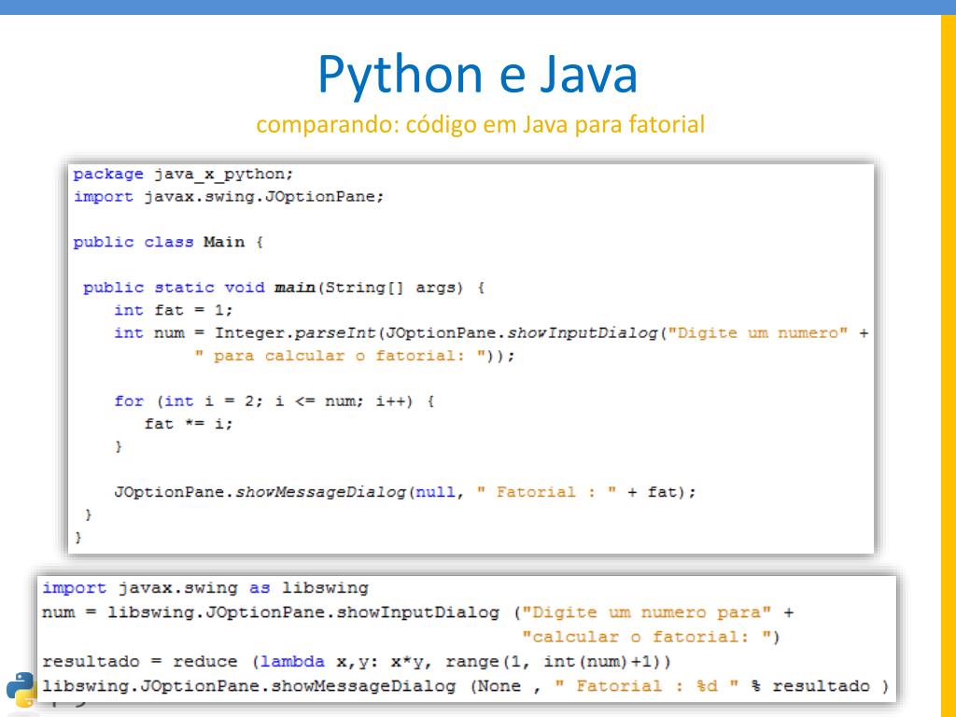Click the line "fat *= i;"
This screenshot has width=956, height=717.
pyautogui.click(x=189, y=424)
